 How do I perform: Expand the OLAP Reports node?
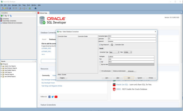1,72
